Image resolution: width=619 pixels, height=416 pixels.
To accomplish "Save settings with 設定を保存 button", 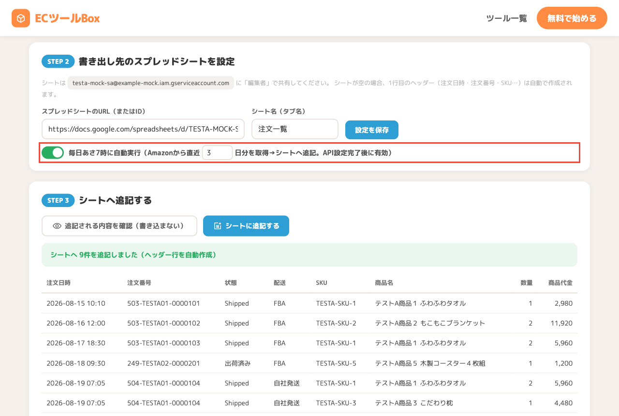I will [372, 130].
